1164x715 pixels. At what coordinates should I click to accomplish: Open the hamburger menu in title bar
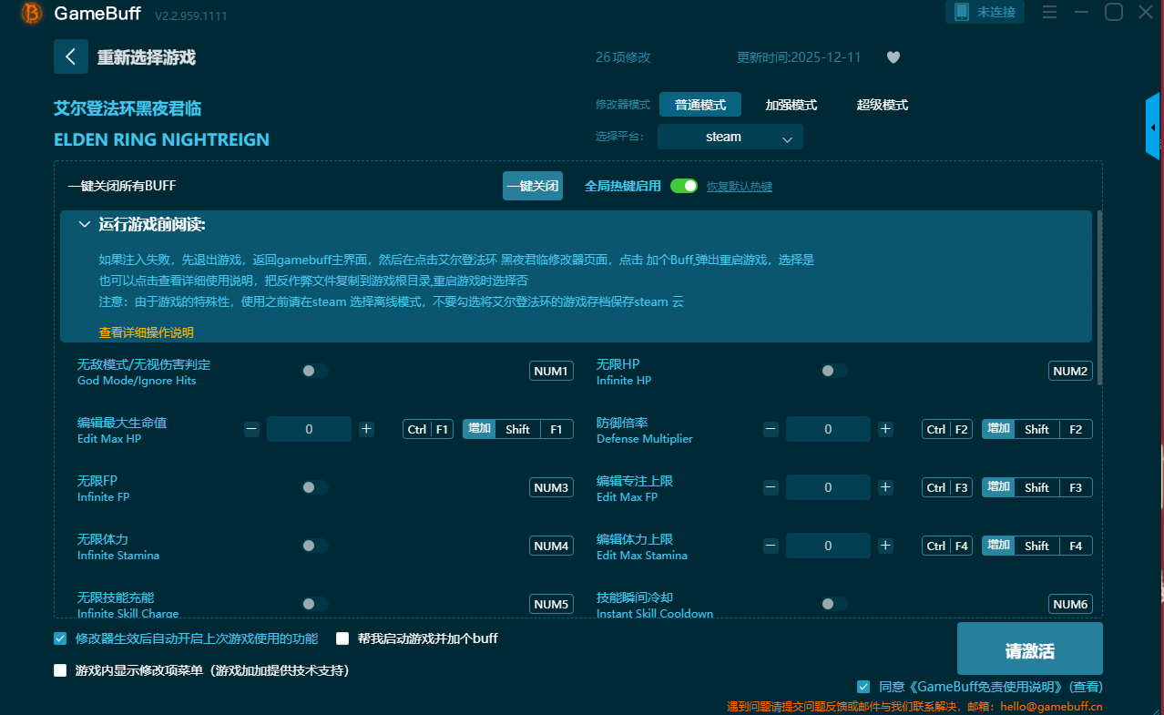(x=1049, y=13)
